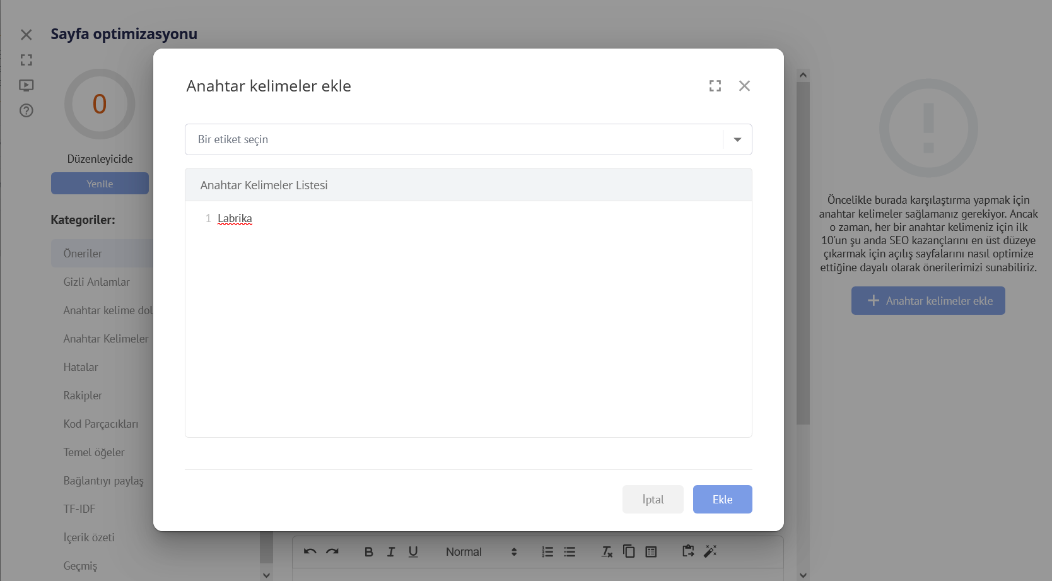Toggle underline formatting
The height and width of the screenshot is (581, 1052).
coord(413,551)
